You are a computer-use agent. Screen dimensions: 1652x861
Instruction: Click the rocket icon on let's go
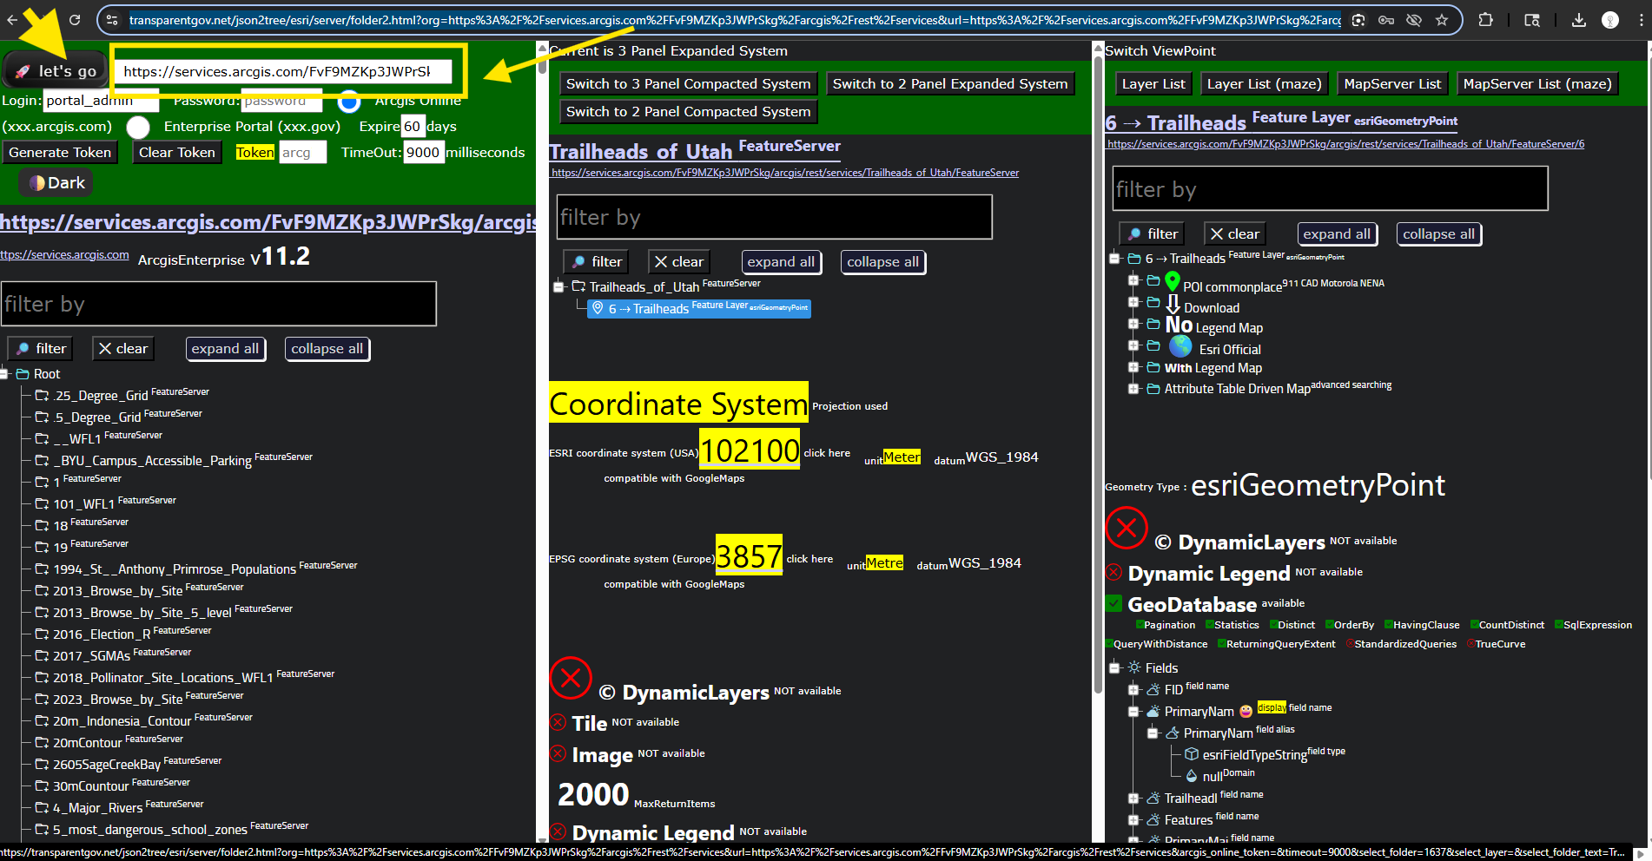(23, 72)
